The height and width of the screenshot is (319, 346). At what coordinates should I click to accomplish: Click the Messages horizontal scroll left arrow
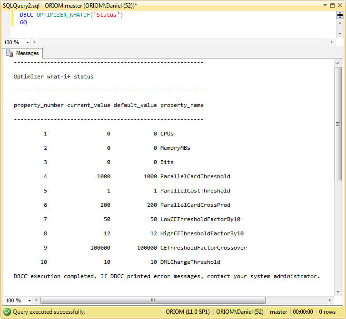[37, 300]
